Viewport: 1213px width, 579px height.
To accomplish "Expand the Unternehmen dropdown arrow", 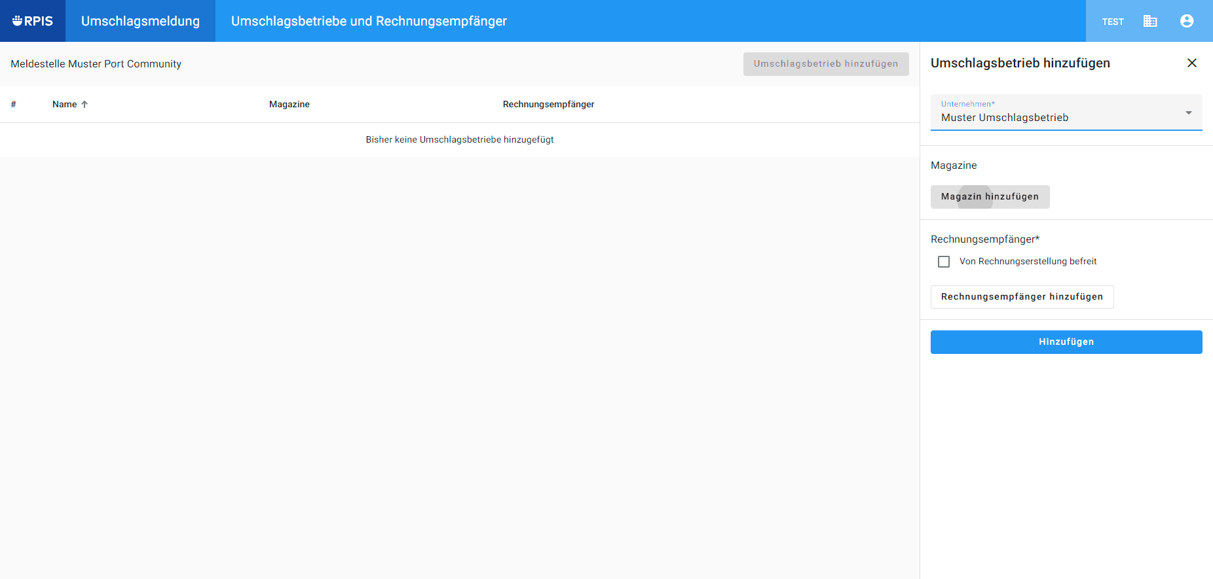I will [1189, 113].
